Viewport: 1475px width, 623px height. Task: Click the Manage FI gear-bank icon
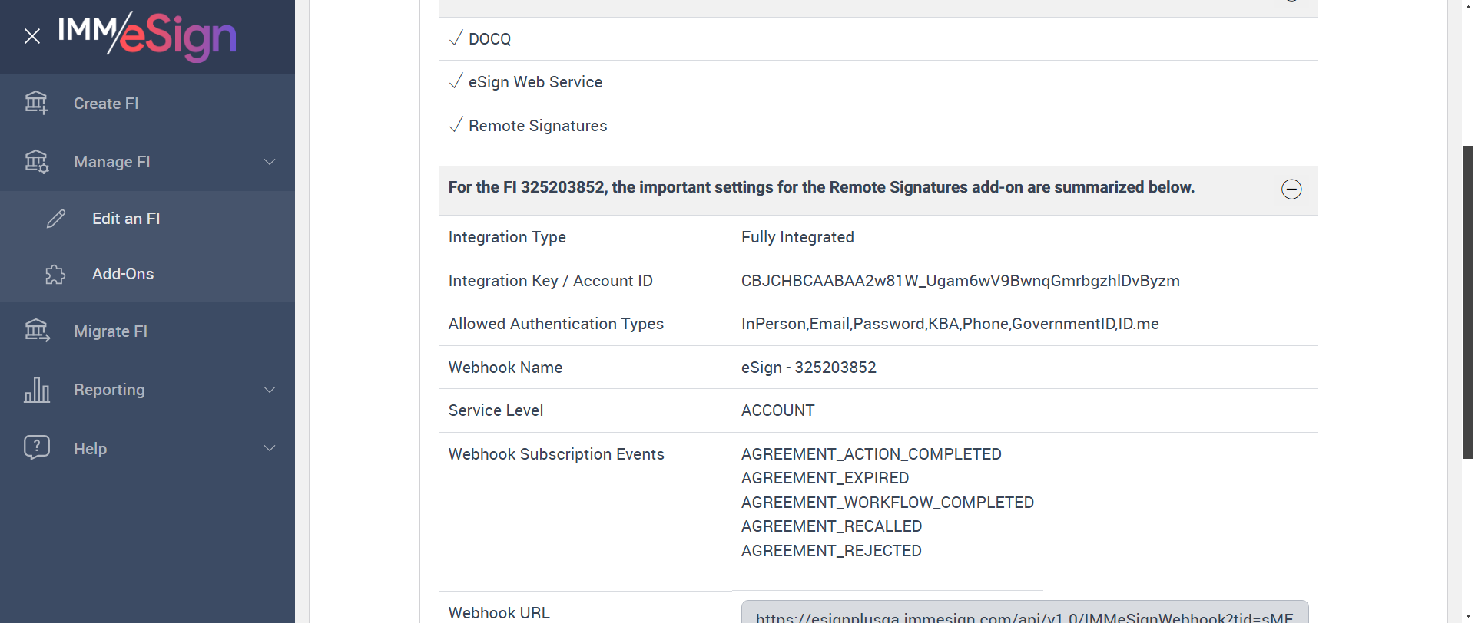tap(36, 162)
